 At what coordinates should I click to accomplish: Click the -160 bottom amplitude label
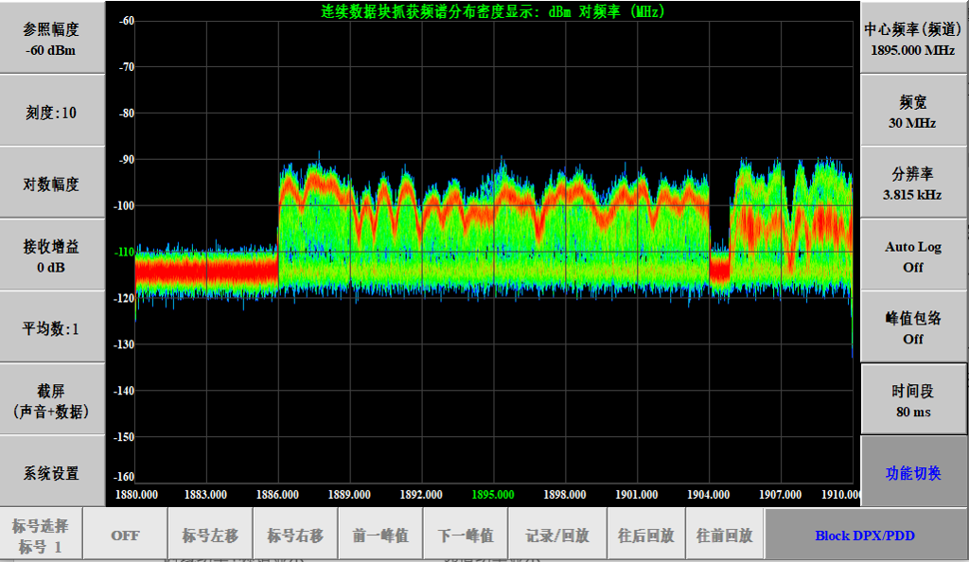coord(124,477)
